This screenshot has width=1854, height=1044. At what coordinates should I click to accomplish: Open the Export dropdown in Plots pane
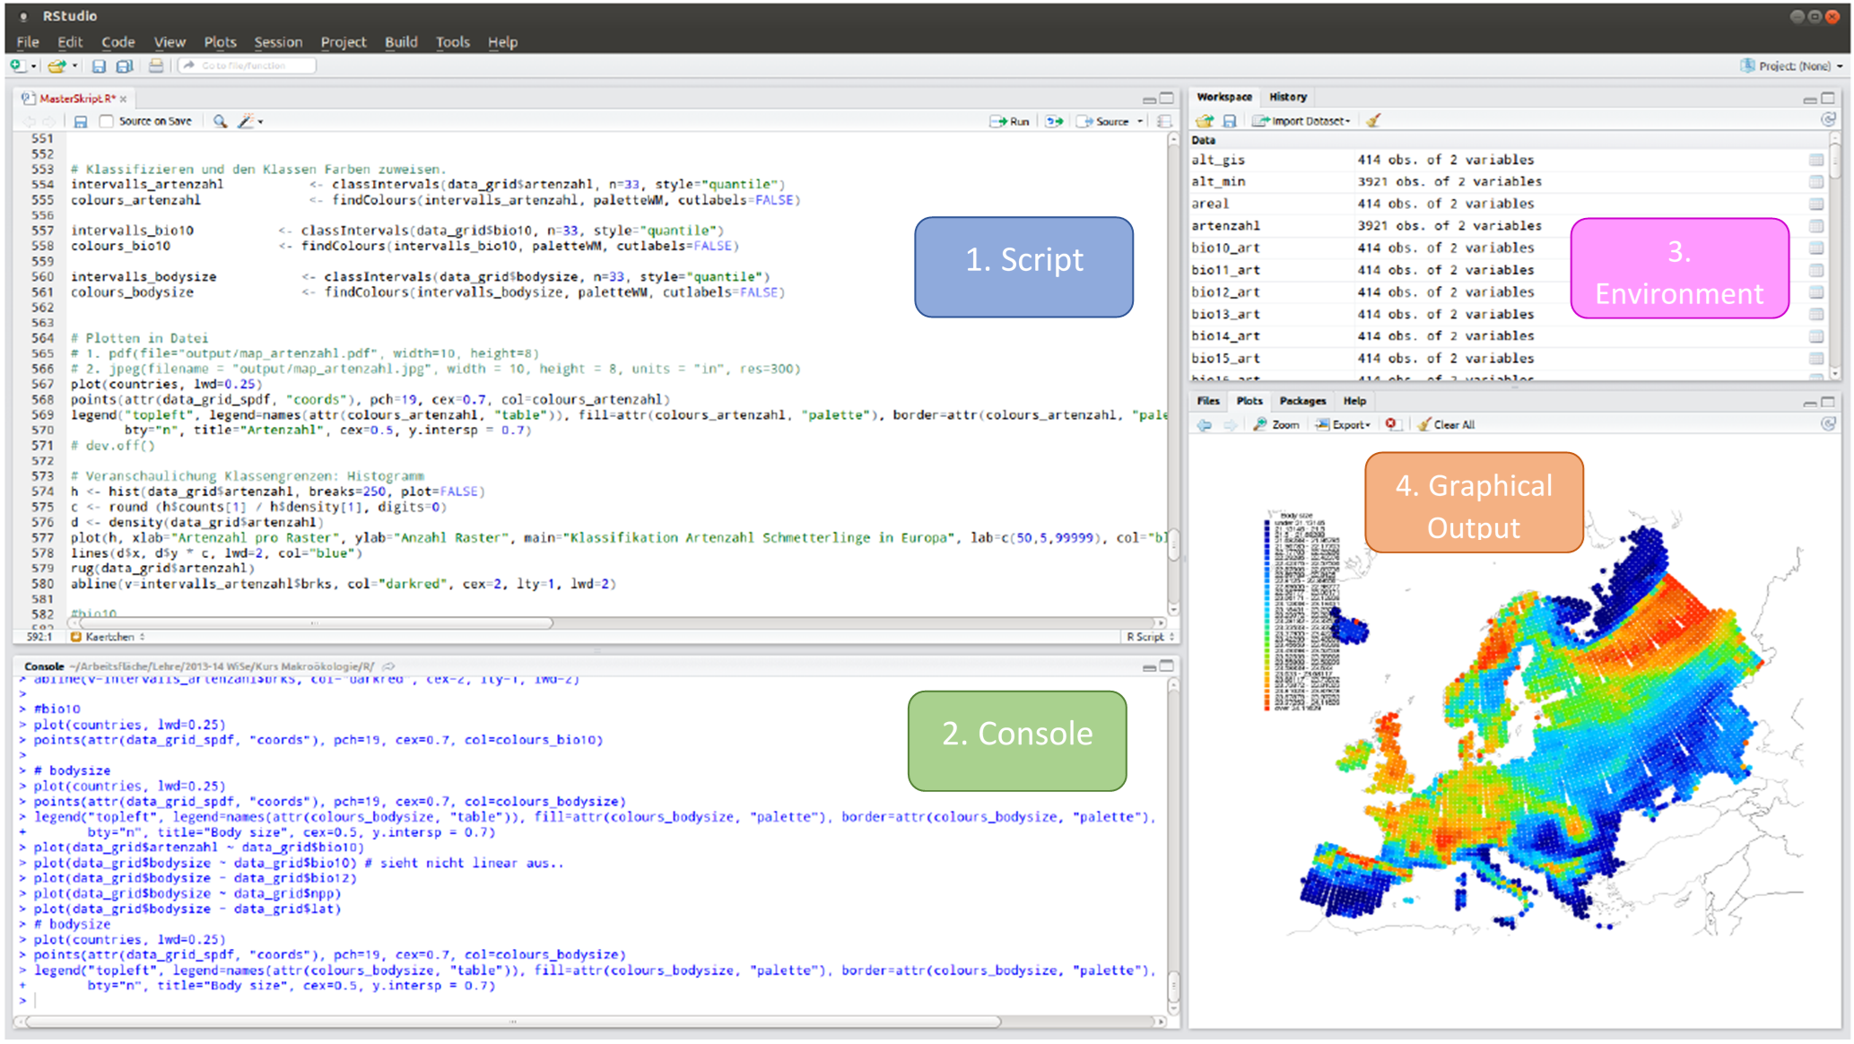tap(1344, 424)
